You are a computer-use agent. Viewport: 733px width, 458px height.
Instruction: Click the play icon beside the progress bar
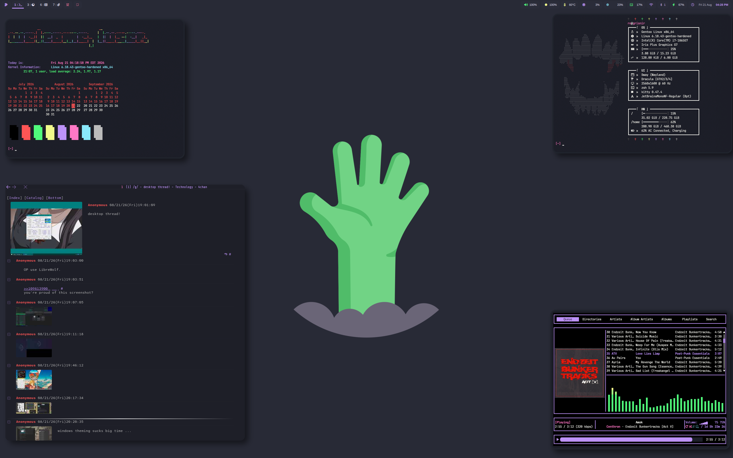(558, 439)
